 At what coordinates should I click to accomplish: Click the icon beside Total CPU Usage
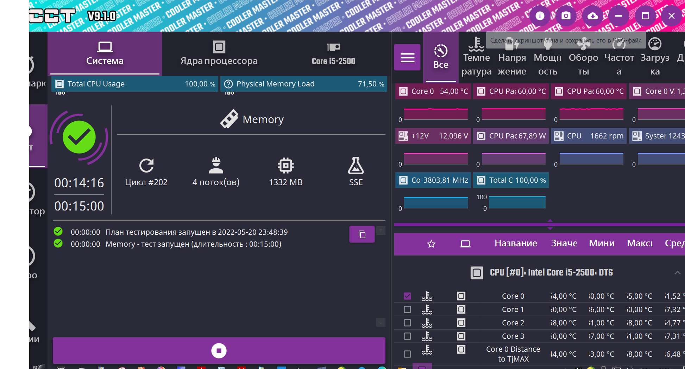[x=59, y=84]
